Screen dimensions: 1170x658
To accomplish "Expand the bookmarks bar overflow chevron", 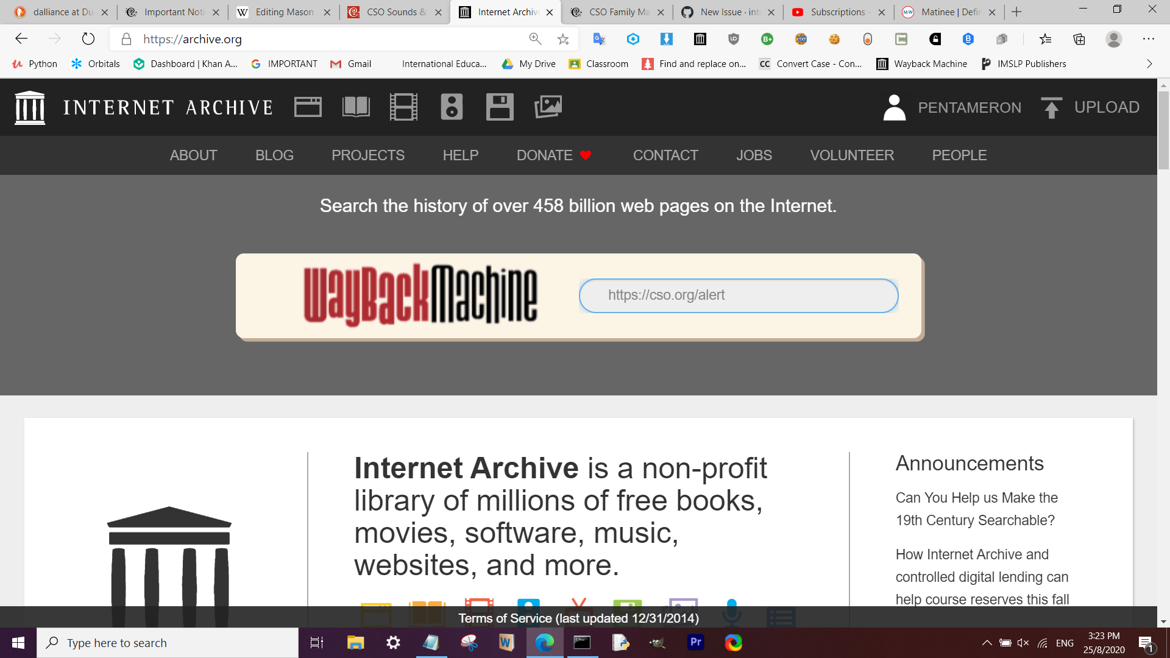I will (1149, 64).
